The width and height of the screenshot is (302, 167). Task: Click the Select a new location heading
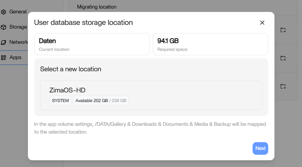(x=71, y=69)
